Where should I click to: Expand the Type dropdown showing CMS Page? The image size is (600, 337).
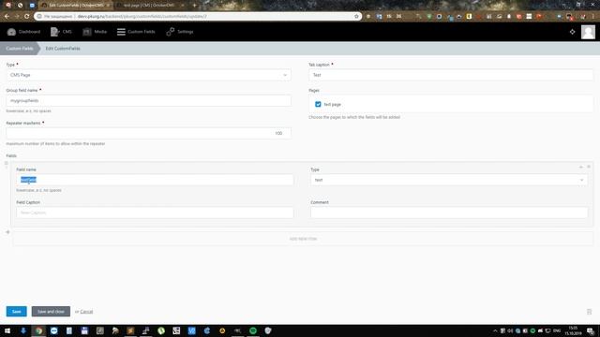[148, 75]
